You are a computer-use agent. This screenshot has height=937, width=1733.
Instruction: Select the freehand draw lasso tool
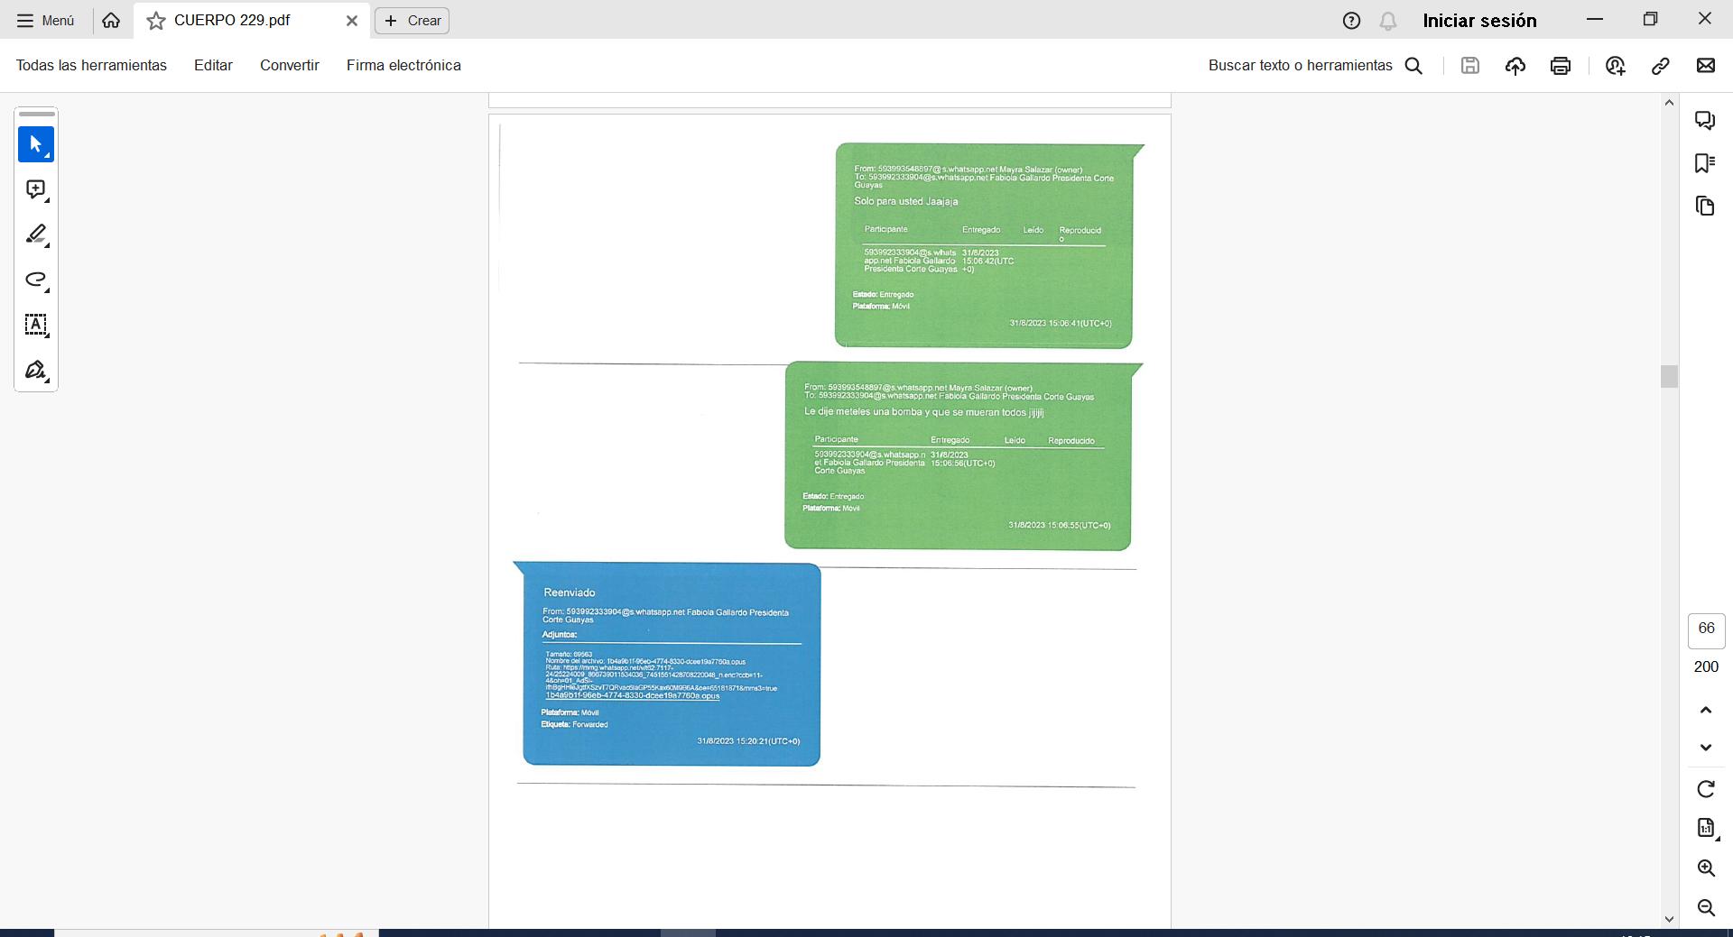36,280
